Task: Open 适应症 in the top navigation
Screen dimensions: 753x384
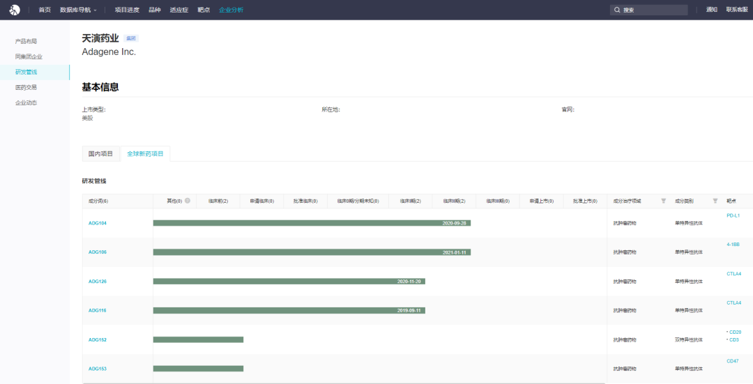Action: click(x=179, y=10)
